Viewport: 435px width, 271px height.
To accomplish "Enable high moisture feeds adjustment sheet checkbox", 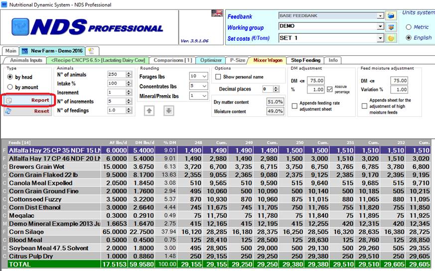I will point(365,106).
